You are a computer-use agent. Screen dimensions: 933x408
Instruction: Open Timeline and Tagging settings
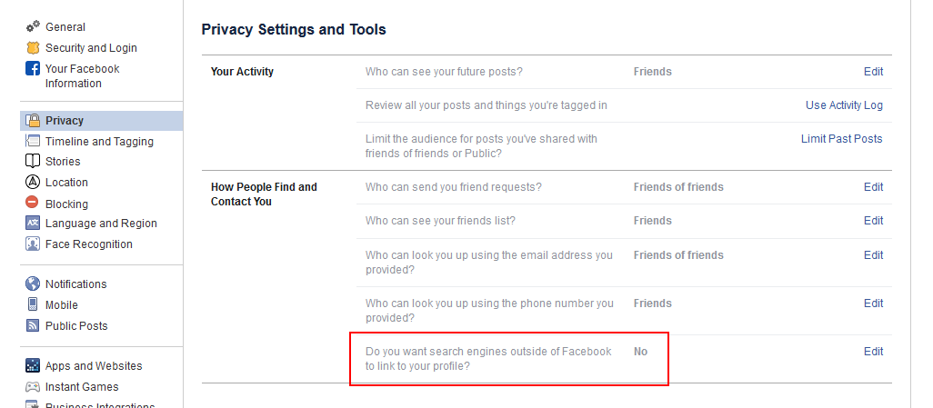99,142
